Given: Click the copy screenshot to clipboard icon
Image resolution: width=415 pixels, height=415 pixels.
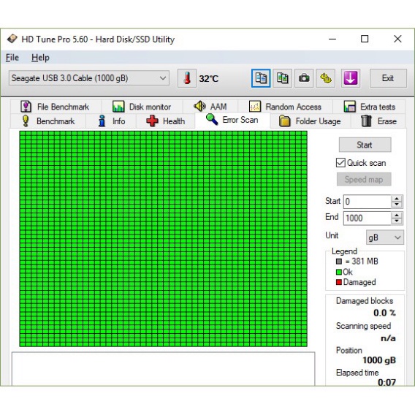Looking at the screenshot, I should click(283, 78).
